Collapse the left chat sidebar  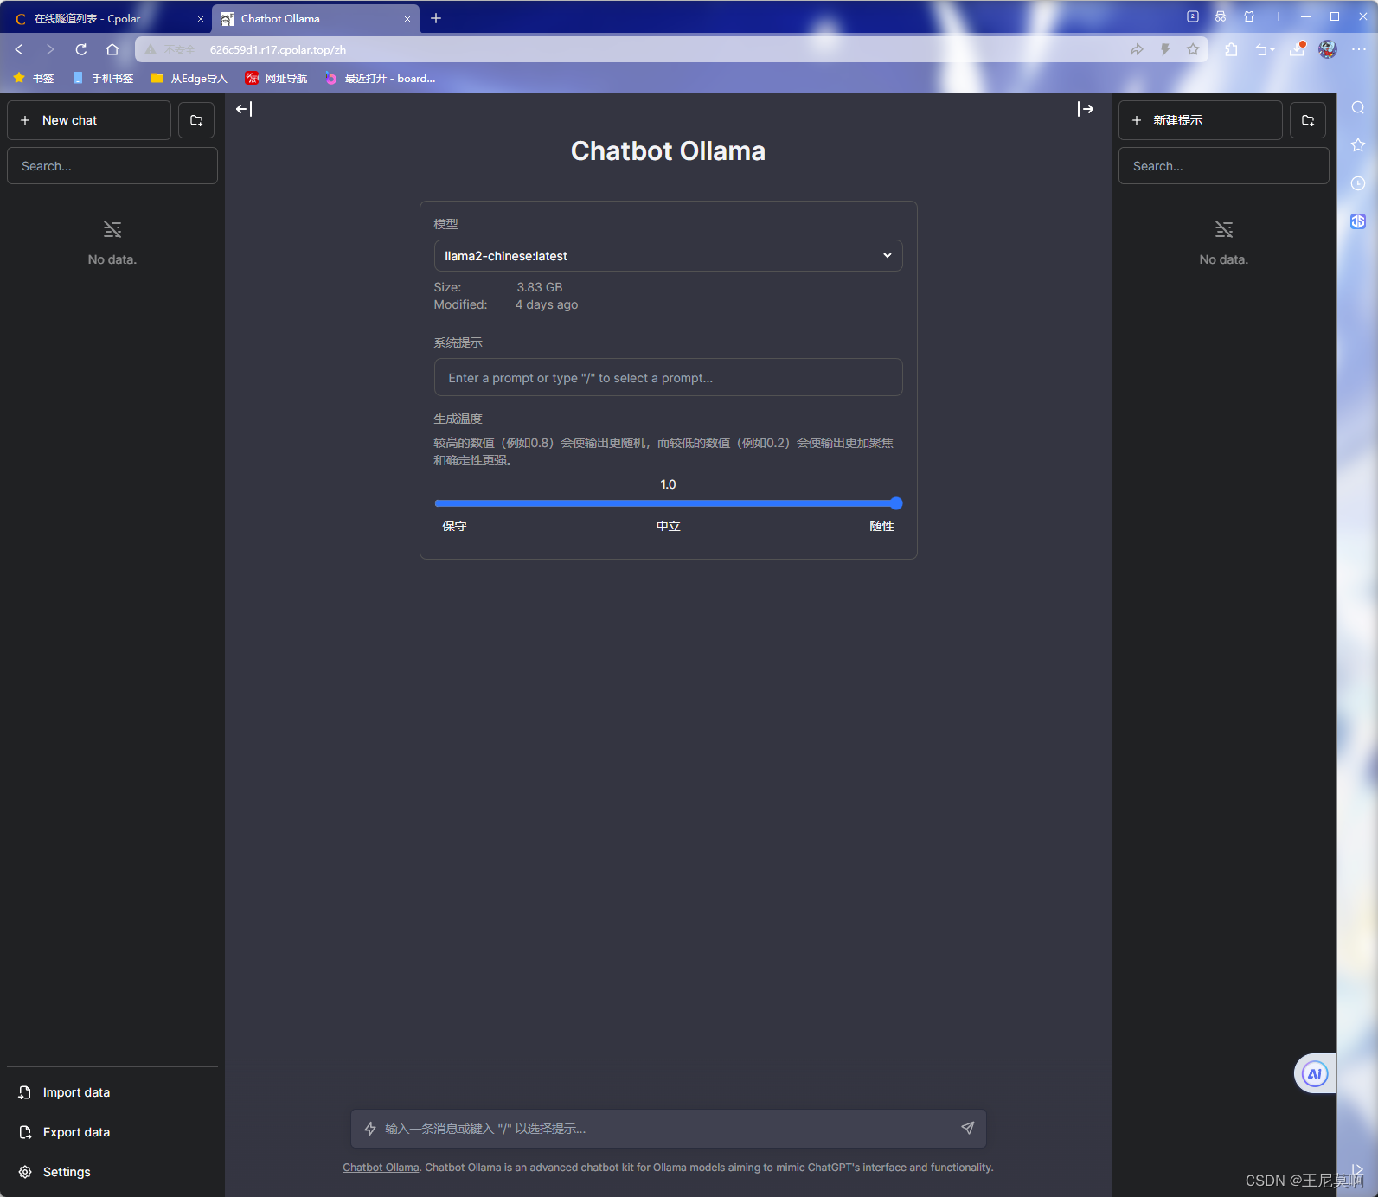click(244, 109)
